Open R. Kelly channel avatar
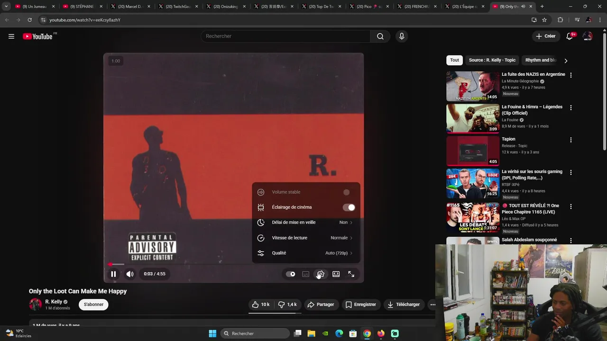607x341 pixels. pos(36,305)
